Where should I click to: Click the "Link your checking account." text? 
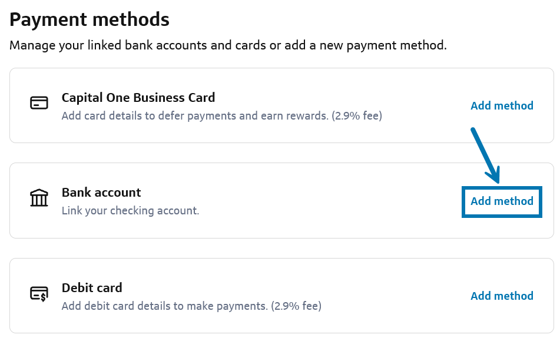click(x=130, y=211)
